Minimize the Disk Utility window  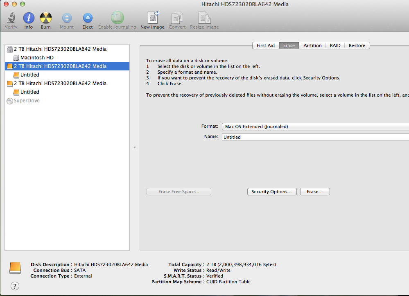pyautogui.click(x=14, y=4)
